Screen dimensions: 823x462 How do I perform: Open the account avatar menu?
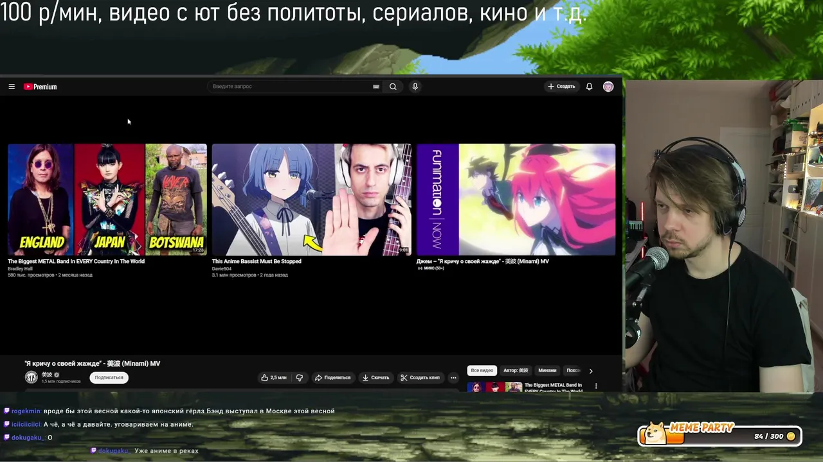(608, 87)
